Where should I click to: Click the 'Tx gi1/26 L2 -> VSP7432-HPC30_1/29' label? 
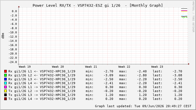(x=42, y=91)
